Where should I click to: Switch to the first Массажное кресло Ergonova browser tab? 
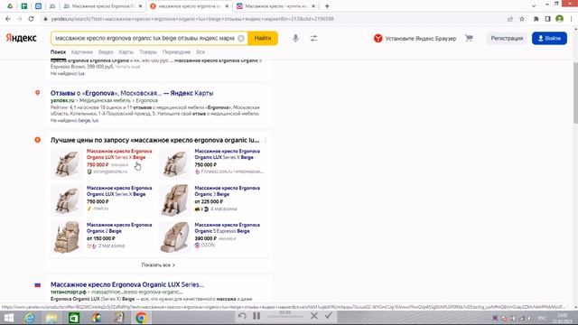tap(102, 6)
